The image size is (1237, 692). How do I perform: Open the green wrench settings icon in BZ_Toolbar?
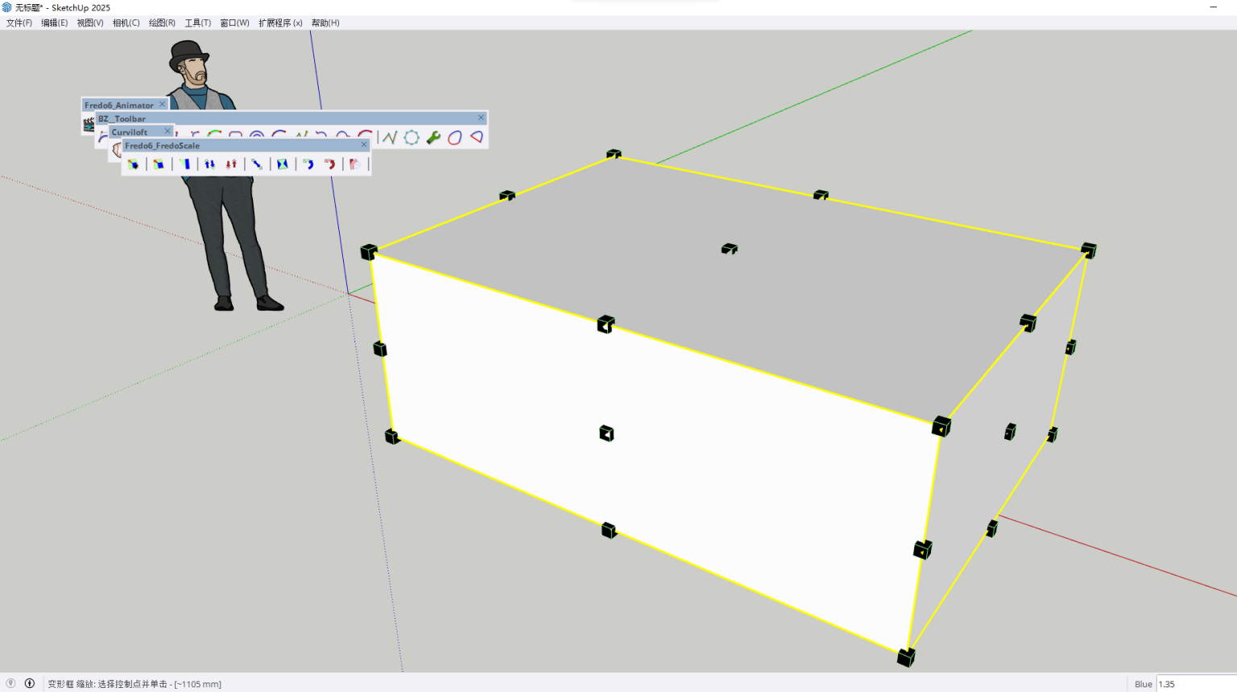tap(432, 138)
